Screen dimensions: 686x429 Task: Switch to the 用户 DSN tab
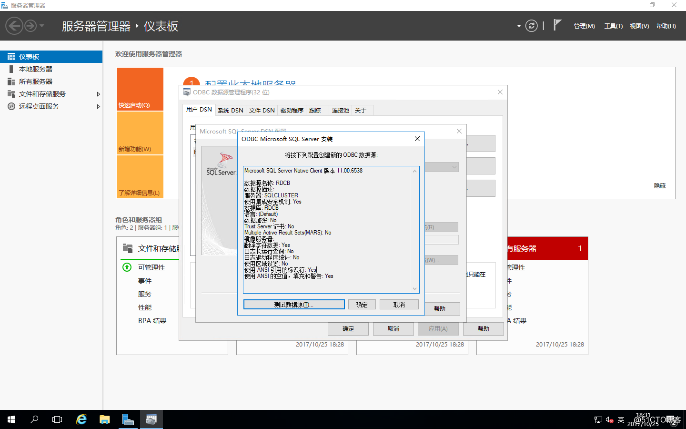pyautogui.click(x=199, y=110)
